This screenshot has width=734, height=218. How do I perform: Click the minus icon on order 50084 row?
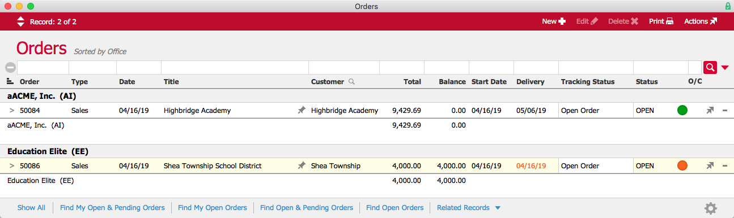725,111
